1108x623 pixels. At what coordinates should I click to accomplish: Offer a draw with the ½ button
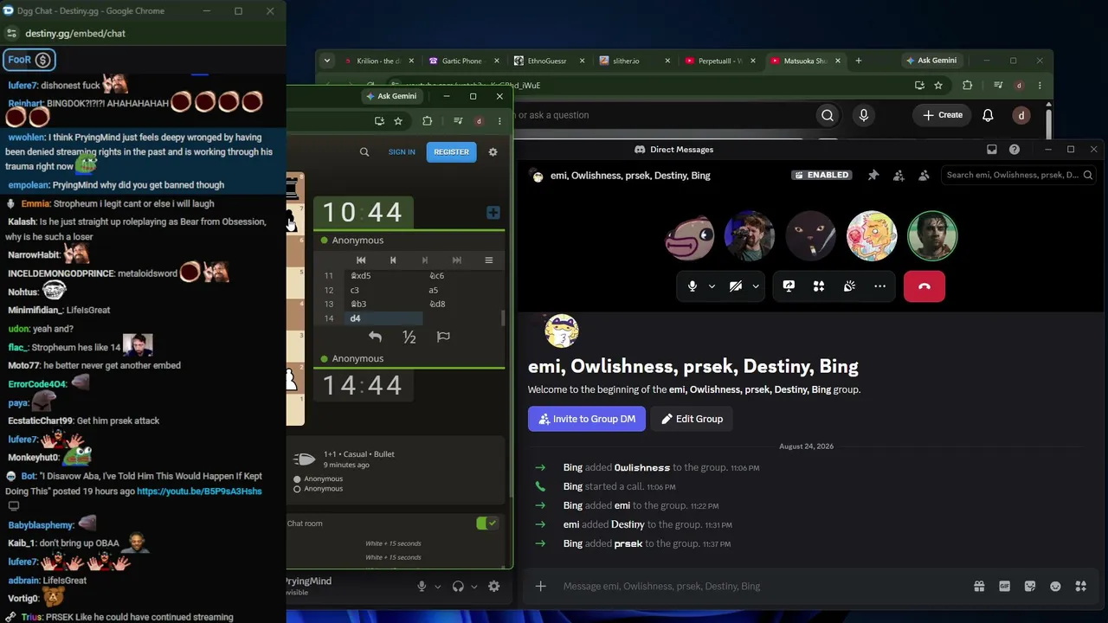pos(409,337)
